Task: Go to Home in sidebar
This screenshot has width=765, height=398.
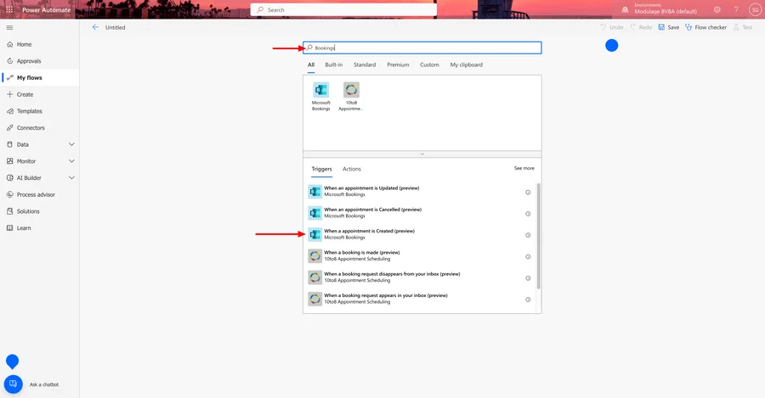Action: (39, 44)
